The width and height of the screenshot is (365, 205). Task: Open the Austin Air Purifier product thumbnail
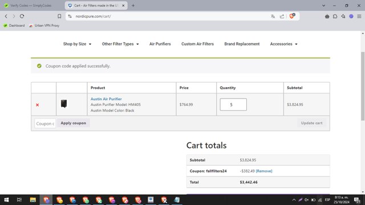(x=64, y=104)
